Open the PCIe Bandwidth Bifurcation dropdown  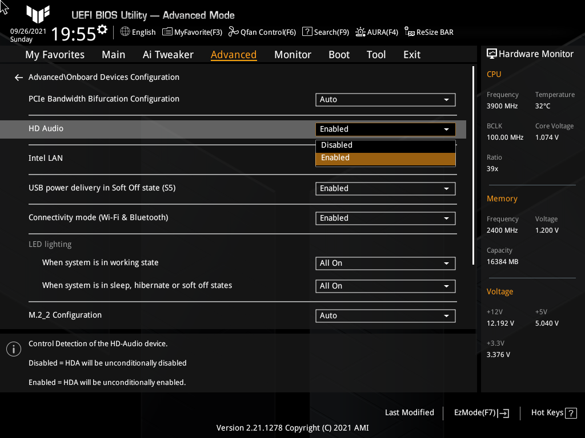[385, 99]
